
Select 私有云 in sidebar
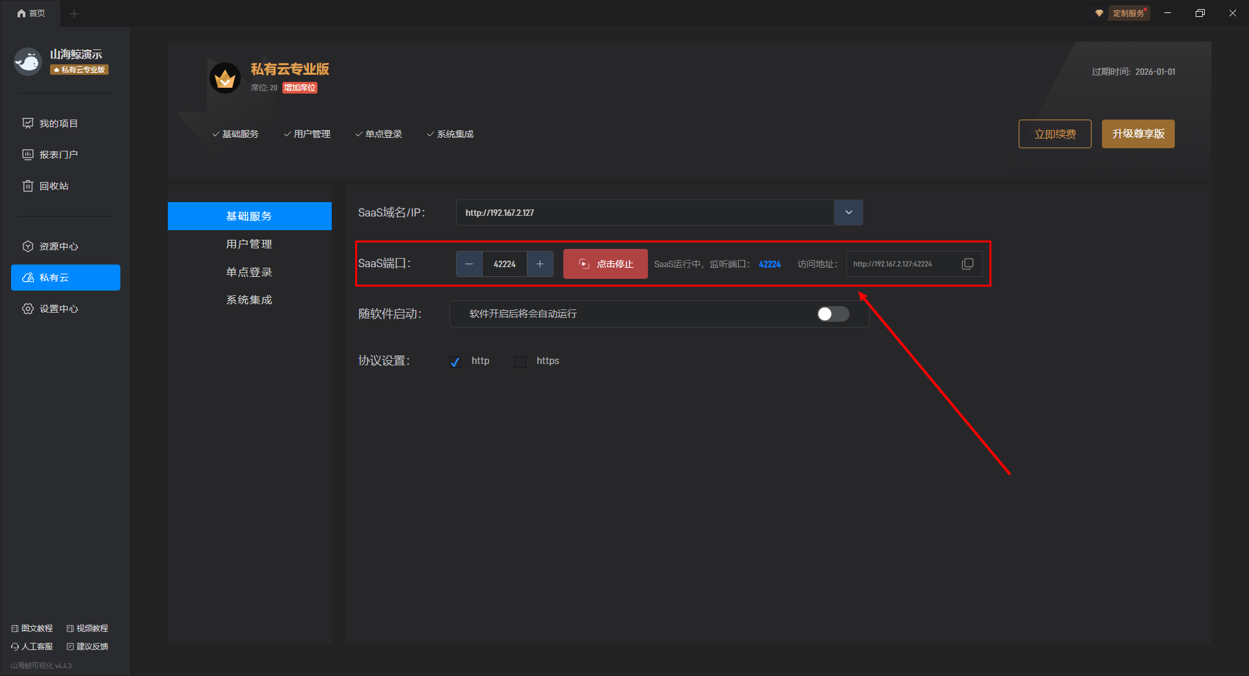pos(66,278)
